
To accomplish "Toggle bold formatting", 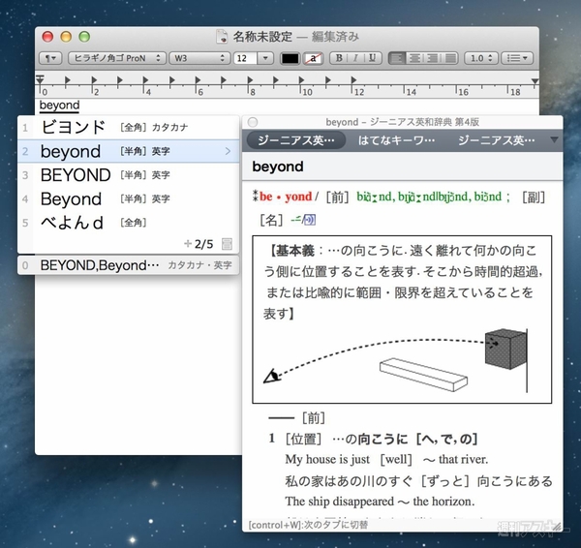I will [x=339, y=58].
